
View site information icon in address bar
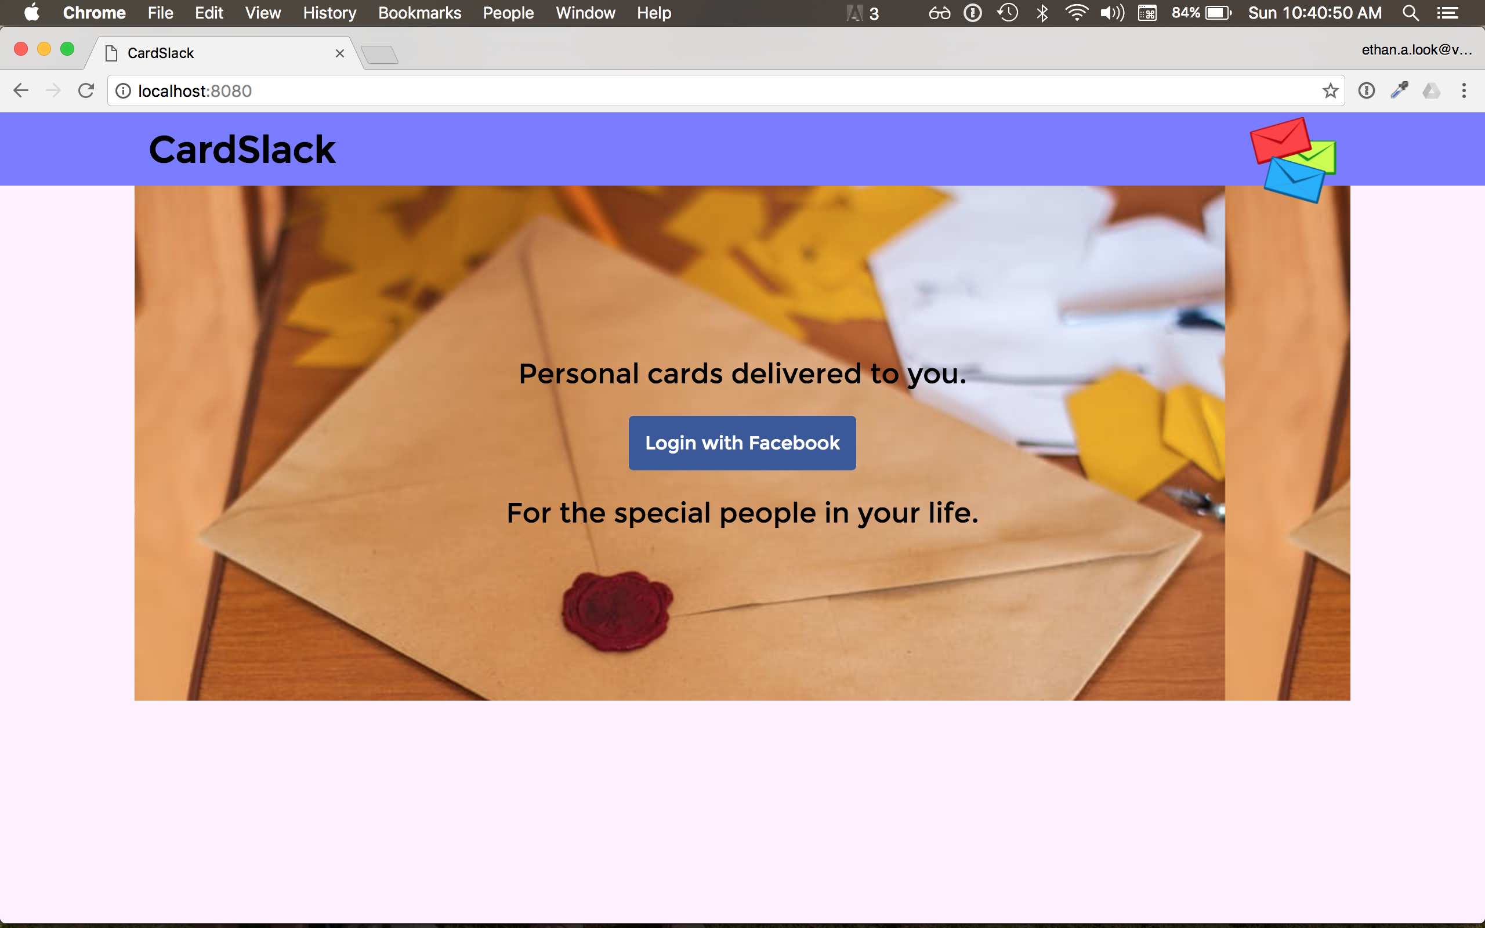point(124,91)
